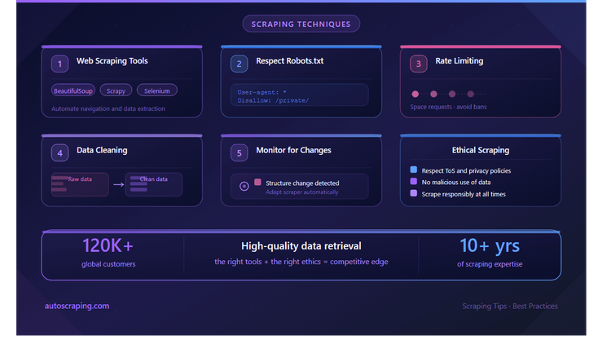This screenshot has width=611, height=344.
Task: Click 'High-quality data retrieval' heading
Action: [x=301, y=246]
